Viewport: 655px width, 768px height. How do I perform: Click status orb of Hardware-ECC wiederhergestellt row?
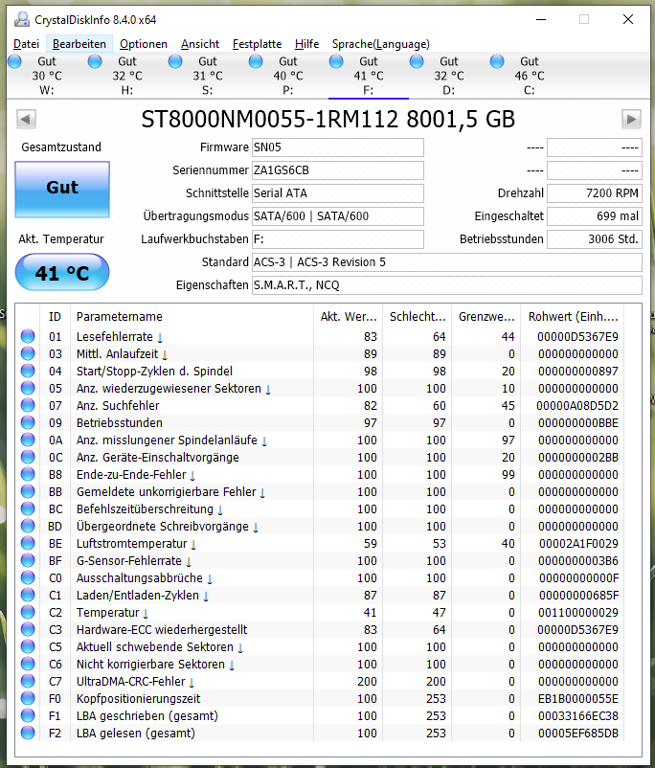[x=28, y=629]
